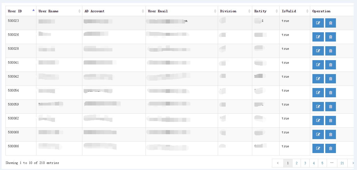
Task: Sort table by User Ename column
Action: [59, 11]
